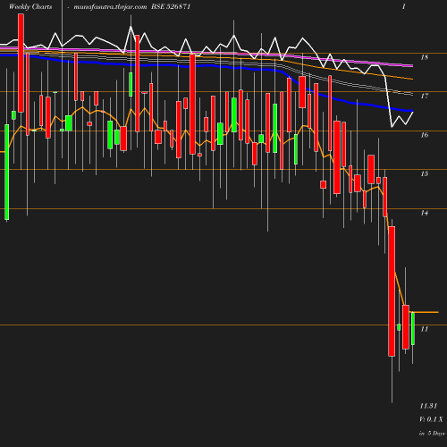Click the price axis label 16
This screenshot has width=447, height=447.
(425, 135)
